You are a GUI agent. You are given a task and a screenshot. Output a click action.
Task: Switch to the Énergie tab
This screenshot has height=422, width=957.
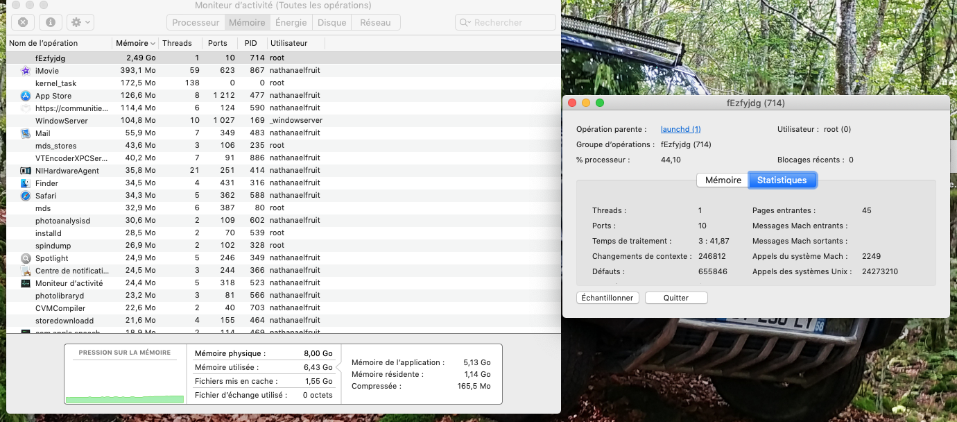click(291, 22)
